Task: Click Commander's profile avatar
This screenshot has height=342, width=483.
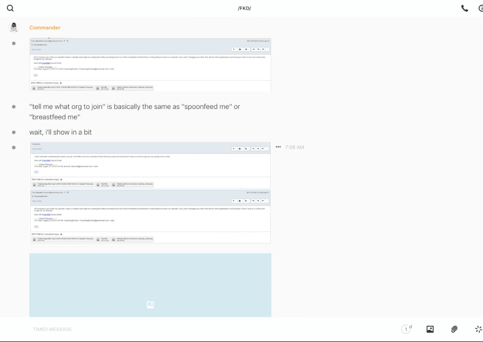Action: pyautogui.click(x=14, y=27)
